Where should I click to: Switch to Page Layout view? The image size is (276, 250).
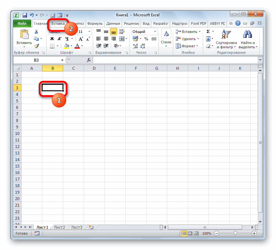click(190, 233)
